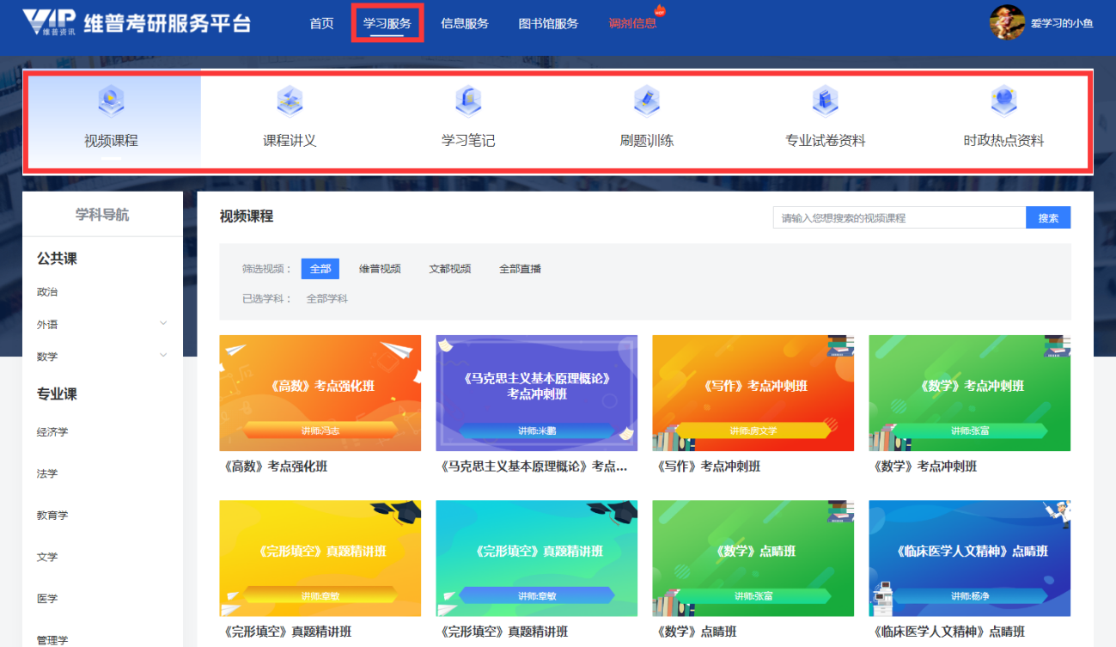The image size is (1116, 647).
Task: Switch to the 时政热点资料 tab label
Action: pos(1003,141)
